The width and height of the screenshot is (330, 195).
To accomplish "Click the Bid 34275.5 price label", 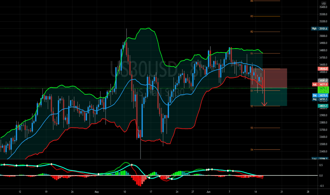I will click(x=320, y=95).
